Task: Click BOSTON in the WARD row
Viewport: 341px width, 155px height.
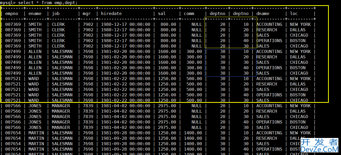Action: [298, 95]
